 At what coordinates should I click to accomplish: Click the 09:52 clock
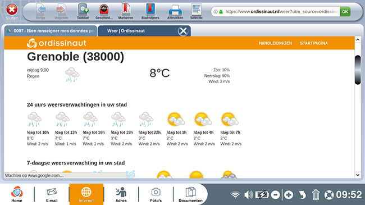349,195
